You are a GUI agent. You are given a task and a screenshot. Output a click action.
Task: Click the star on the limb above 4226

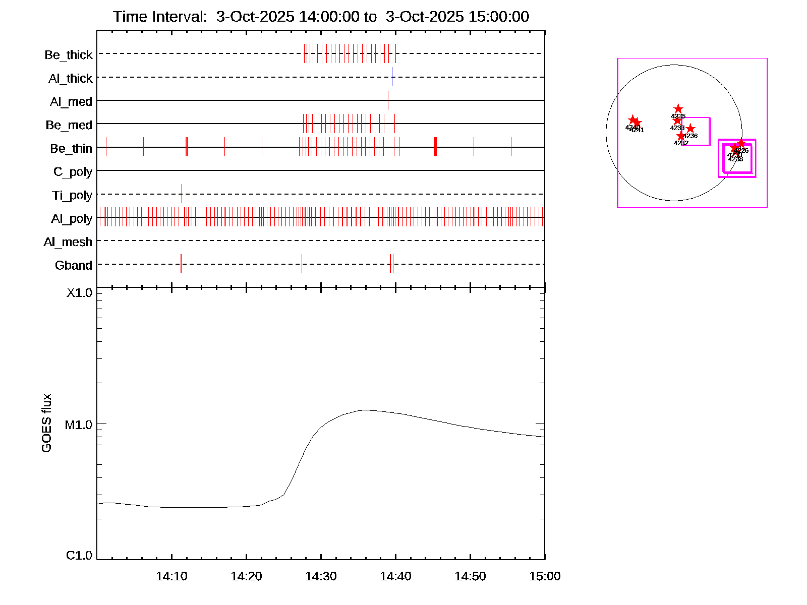pyautogui.click(x=741, y=143)
